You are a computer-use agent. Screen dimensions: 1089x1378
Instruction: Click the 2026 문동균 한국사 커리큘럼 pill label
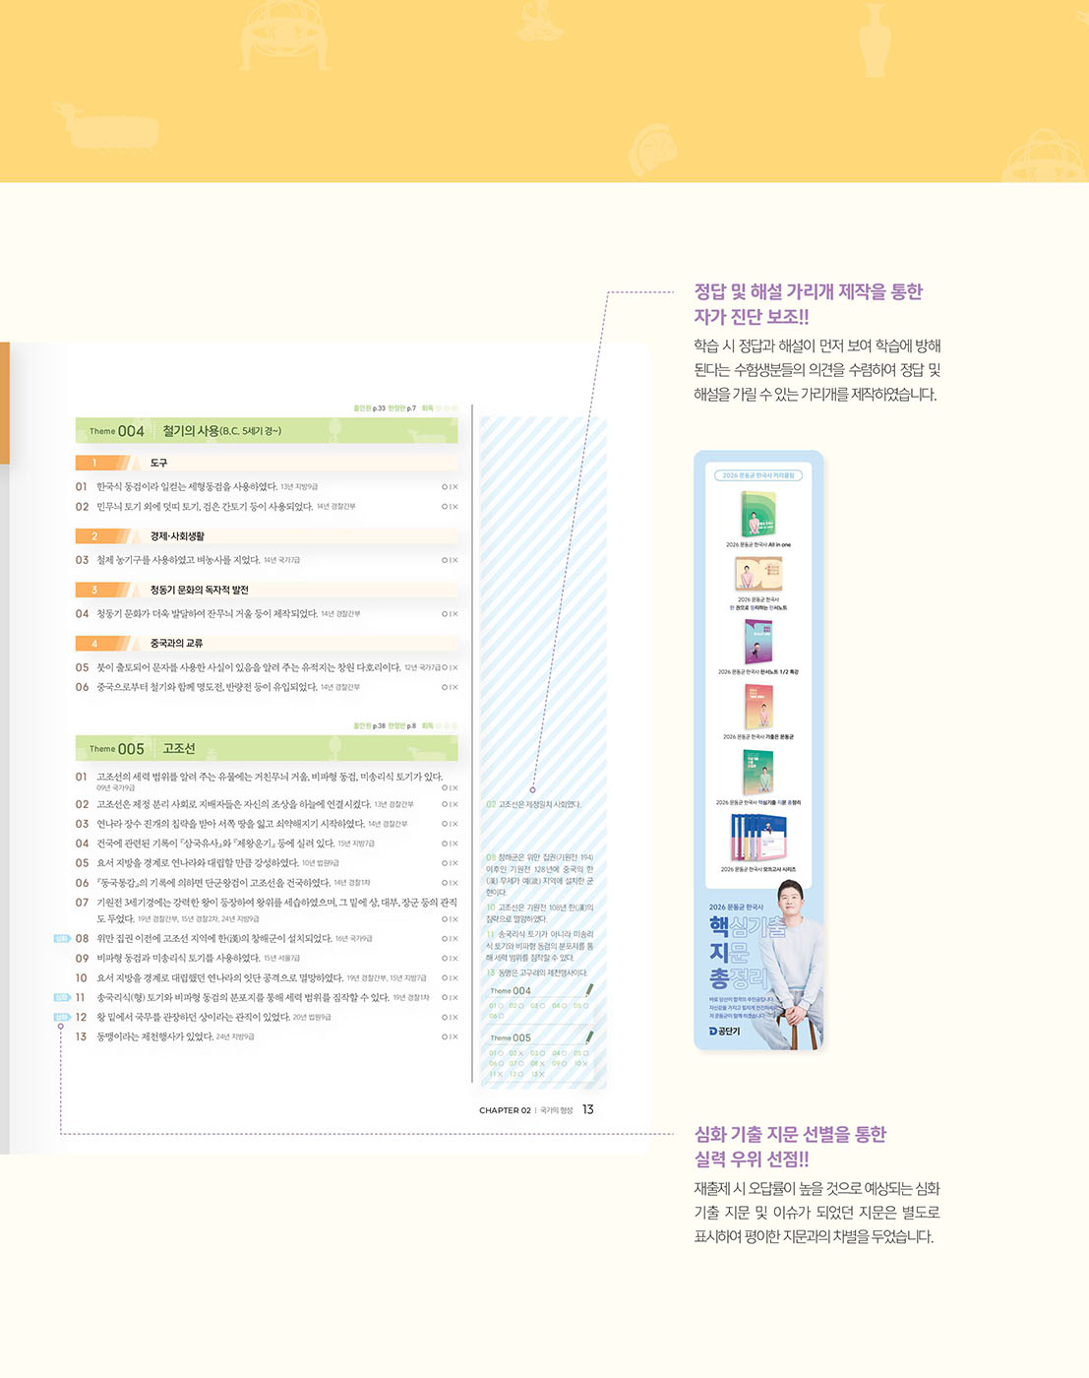point(757,475)
